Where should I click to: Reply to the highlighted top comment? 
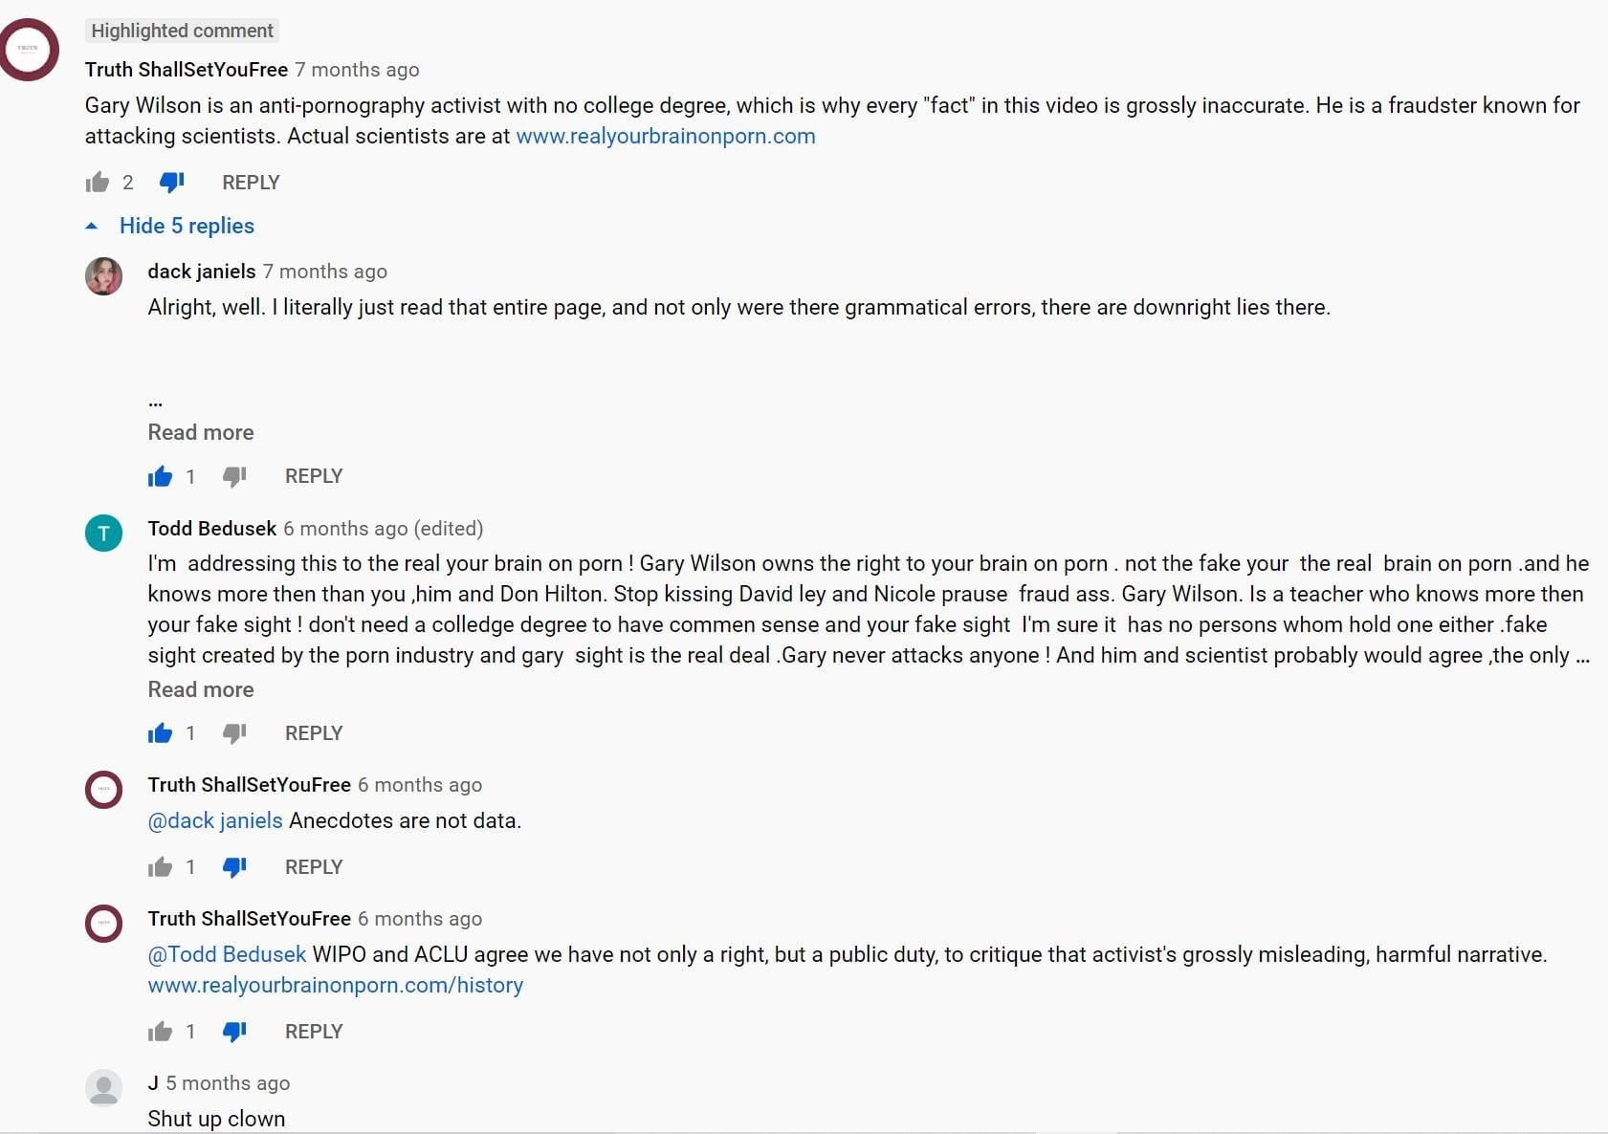click(x=251, y=183)
